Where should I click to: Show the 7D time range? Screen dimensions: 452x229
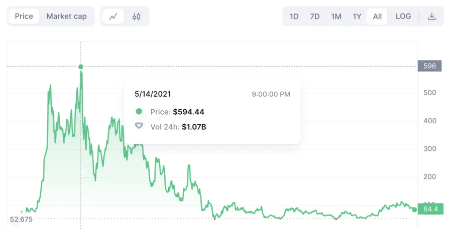tap(315, 17)
